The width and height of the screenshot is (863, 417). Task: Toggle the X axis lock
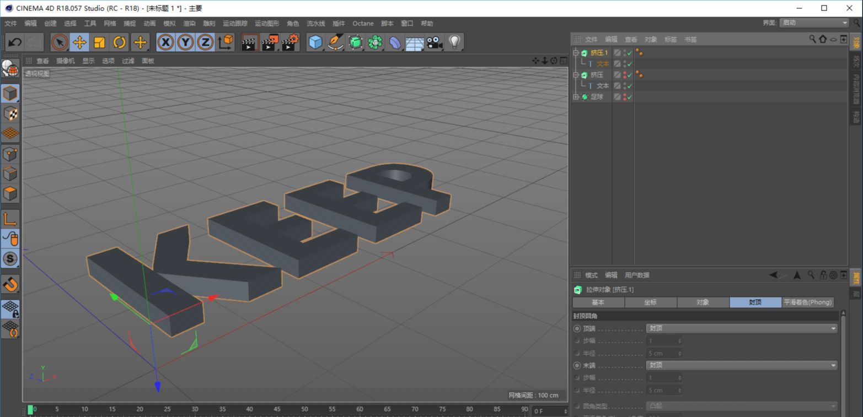[165, 42]
